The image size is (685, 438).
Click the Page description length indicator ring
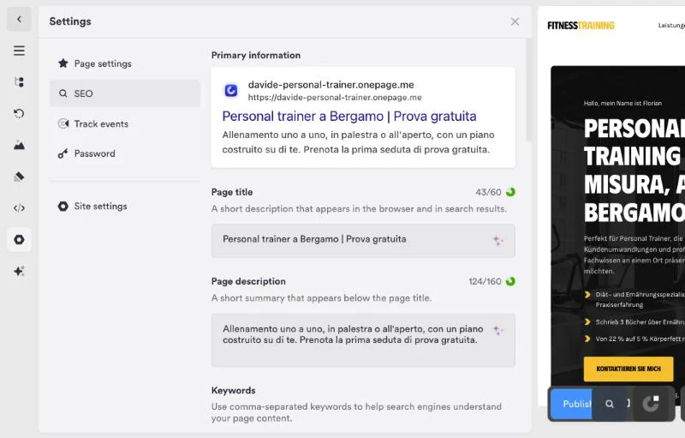510,281
